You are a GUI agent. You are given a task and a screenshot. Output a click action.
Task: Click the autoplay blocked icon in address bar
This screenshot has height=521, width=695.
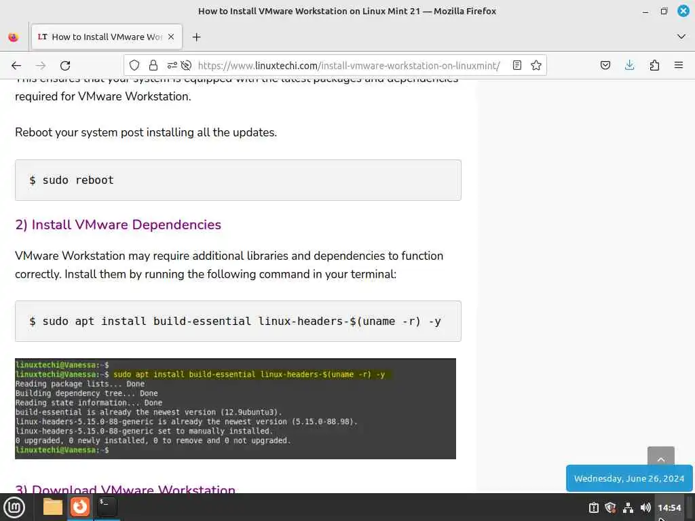(x=186, y=66)
